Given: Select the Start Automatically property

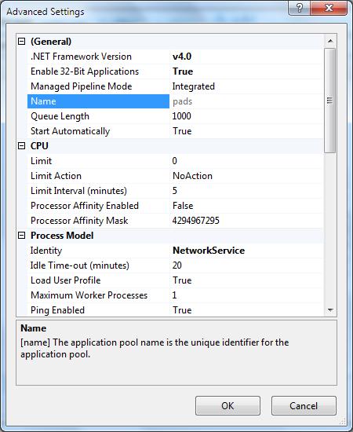Looking at the screenshot, I should (70, 131).
